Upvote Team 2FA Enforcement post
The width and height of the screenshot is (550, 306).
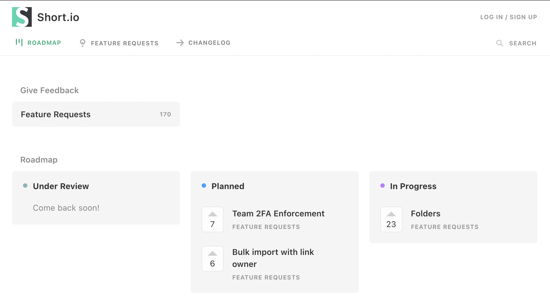[x=212, y=219]
